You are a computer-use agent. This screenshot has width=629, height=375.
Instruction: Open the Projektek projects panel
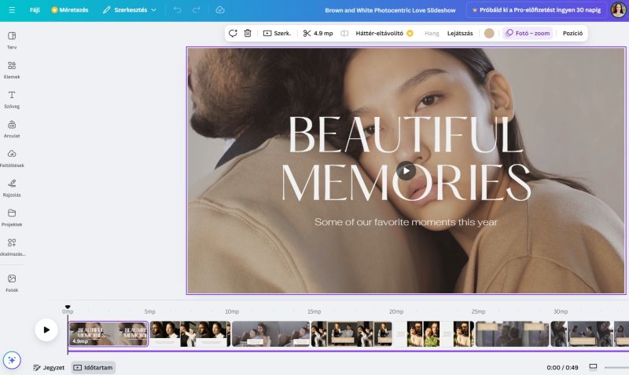tap(12, 218)
